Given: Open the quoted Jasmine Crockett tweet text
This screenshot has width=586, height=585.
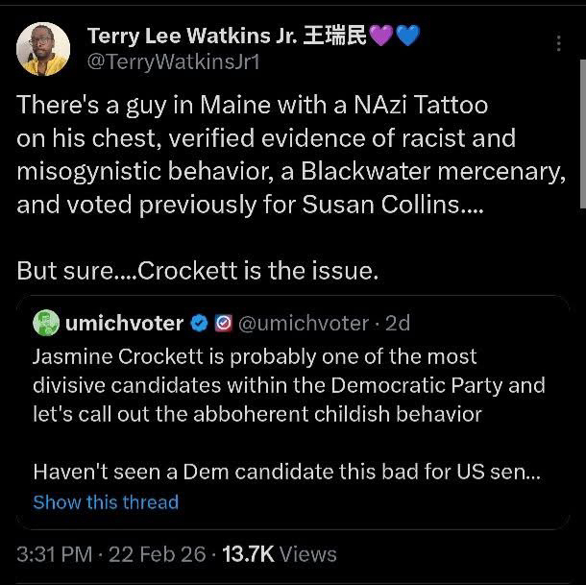Looking at the screenshot, I should click(x=288, y=385).
